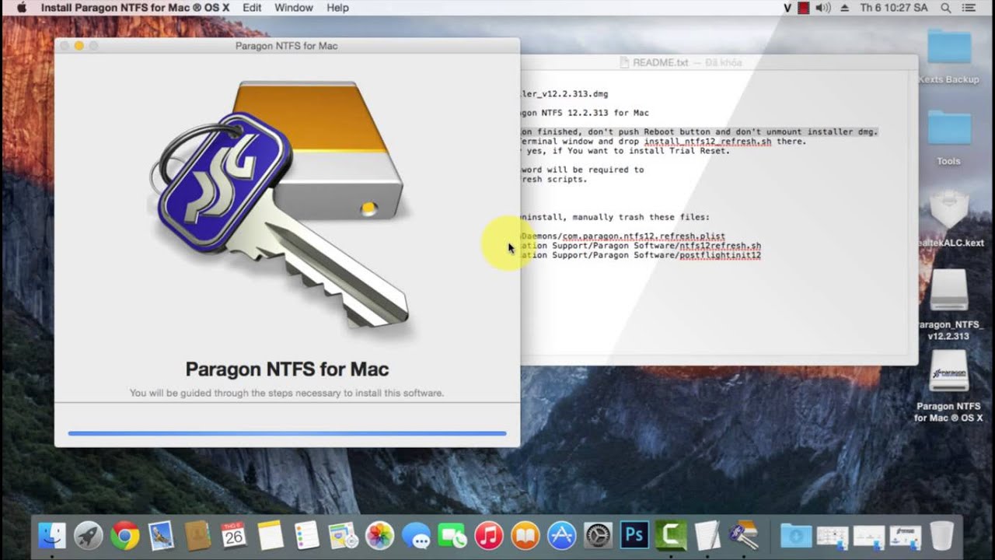
Task: Open the Trash in the Dock
Action: click(941, 535)
